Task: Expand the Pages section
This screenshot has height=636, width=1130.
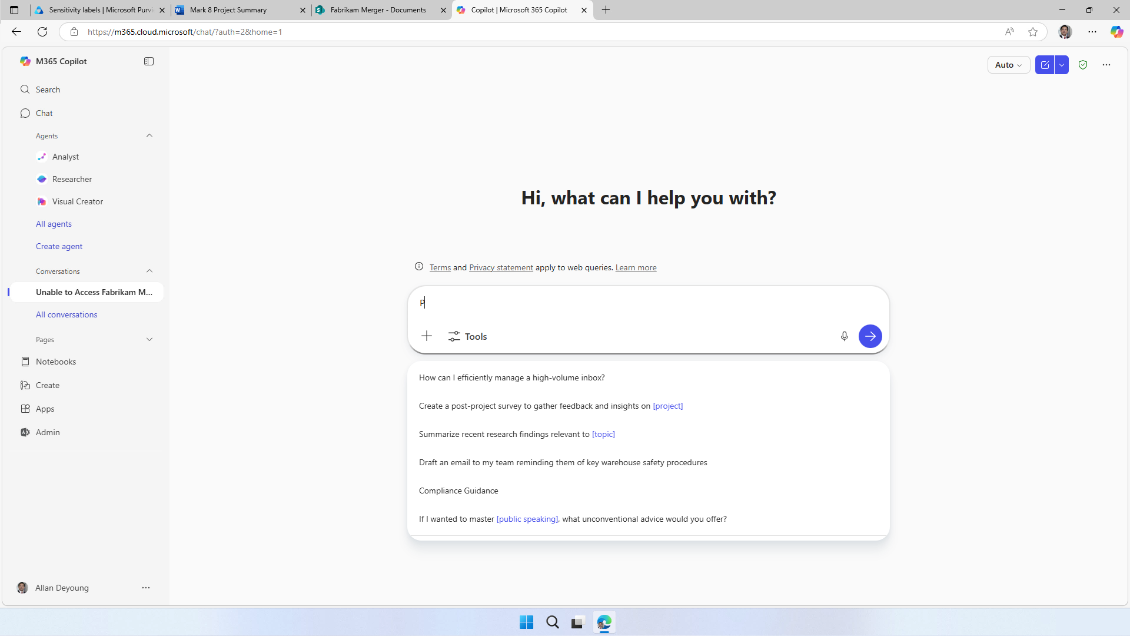Action: [x=149, y=340]
